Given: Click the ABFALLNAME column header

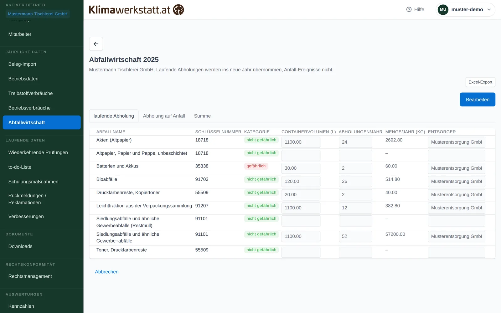Looking at the screenshot, I should point(111,132).
